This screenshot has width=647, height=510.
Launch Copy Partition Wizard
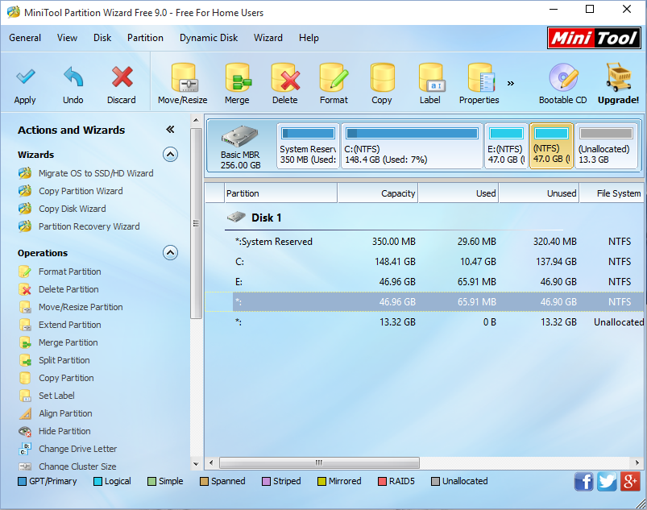[81, 191]
